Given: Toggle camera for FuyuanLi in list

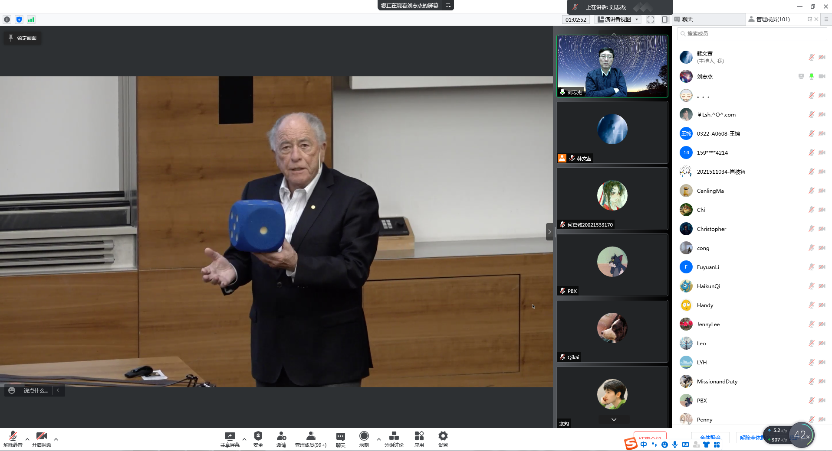Looking at the screenshot, I should pyautogui.click(x=822, y=267).
